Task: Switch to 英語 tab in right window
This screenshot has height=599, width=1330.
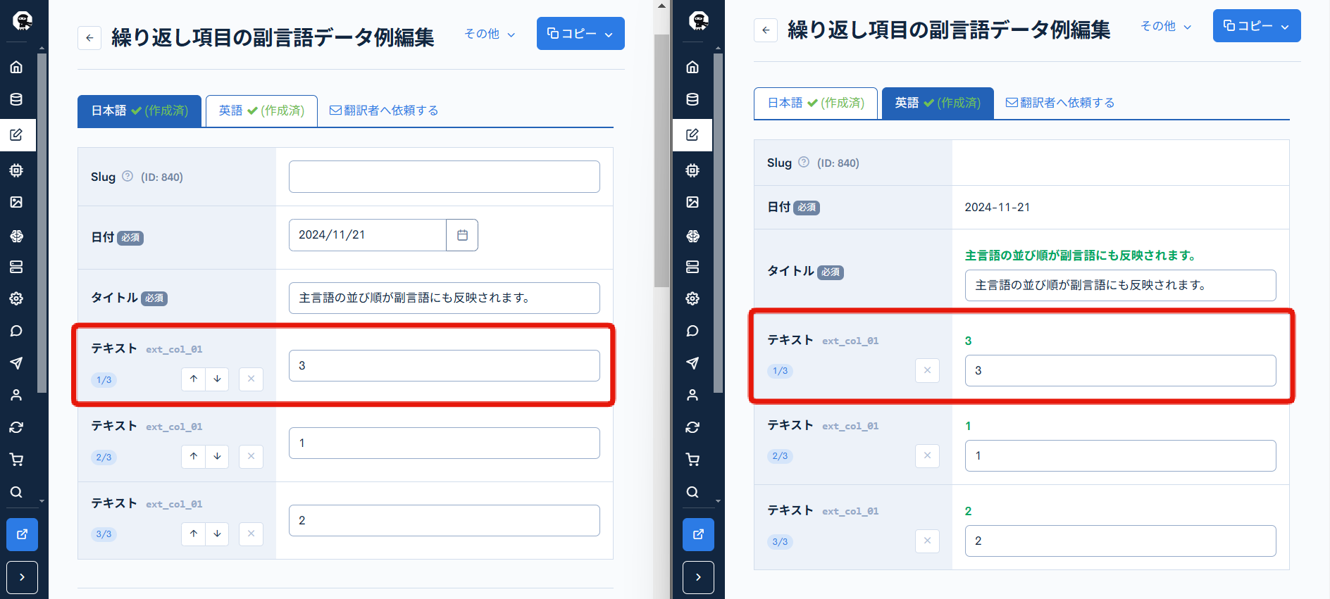Action: click(x=938, y=103)
